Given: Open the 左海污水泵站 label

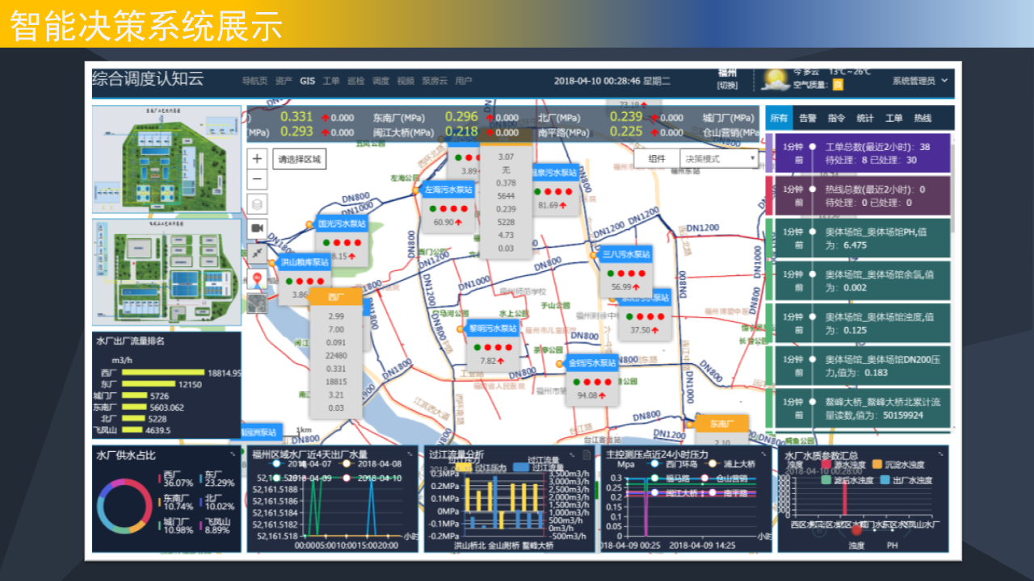Looking at the screenshot, I should pos(448,190).
